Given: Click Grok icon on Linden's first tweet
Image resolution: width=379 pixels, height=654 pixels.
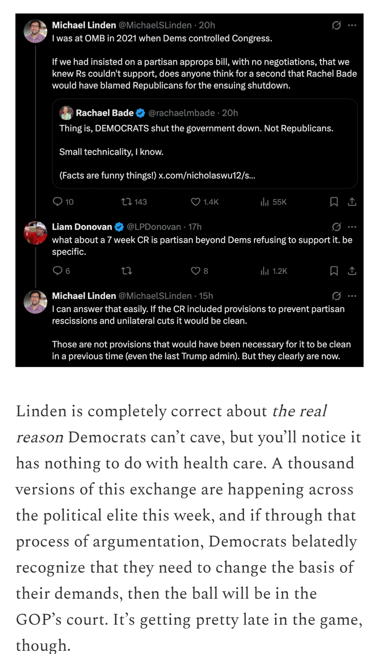Looking at the screenshot, I should tap(336, 25).
